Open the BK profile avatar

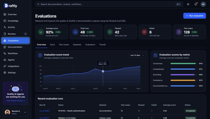click(x=203, y=4)
